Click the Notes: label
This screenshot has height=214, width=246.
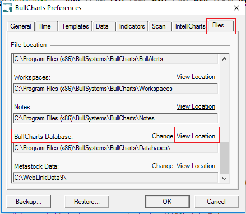[x=23, y=107]
